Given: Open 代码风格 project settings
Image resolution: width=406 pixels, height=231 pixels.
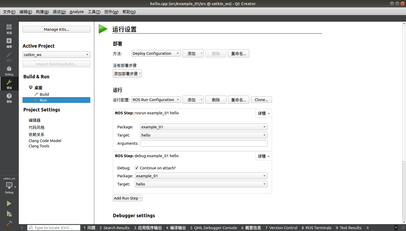Looking at the screenshot, I should tap(37, 127).
